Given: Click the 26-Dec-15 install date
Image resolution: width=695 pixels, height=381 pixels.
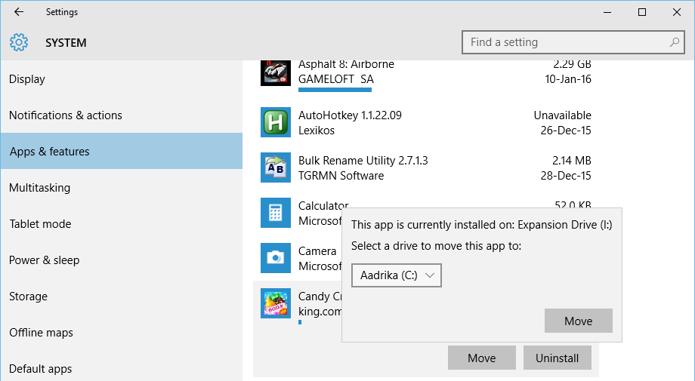Looking at the screenshot, I should coord(566,130).
